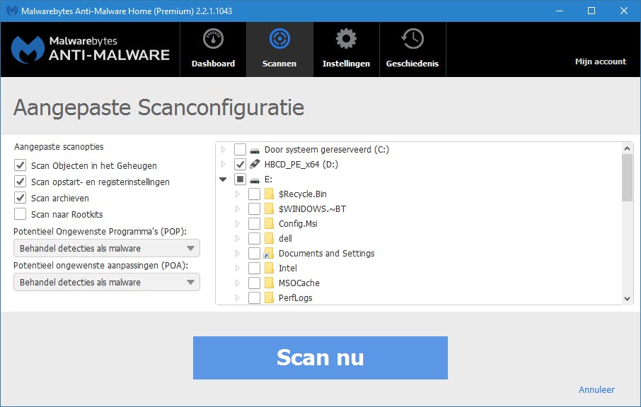Check the dell folder checkbox

pyautogui.click(x=254, y=238)
